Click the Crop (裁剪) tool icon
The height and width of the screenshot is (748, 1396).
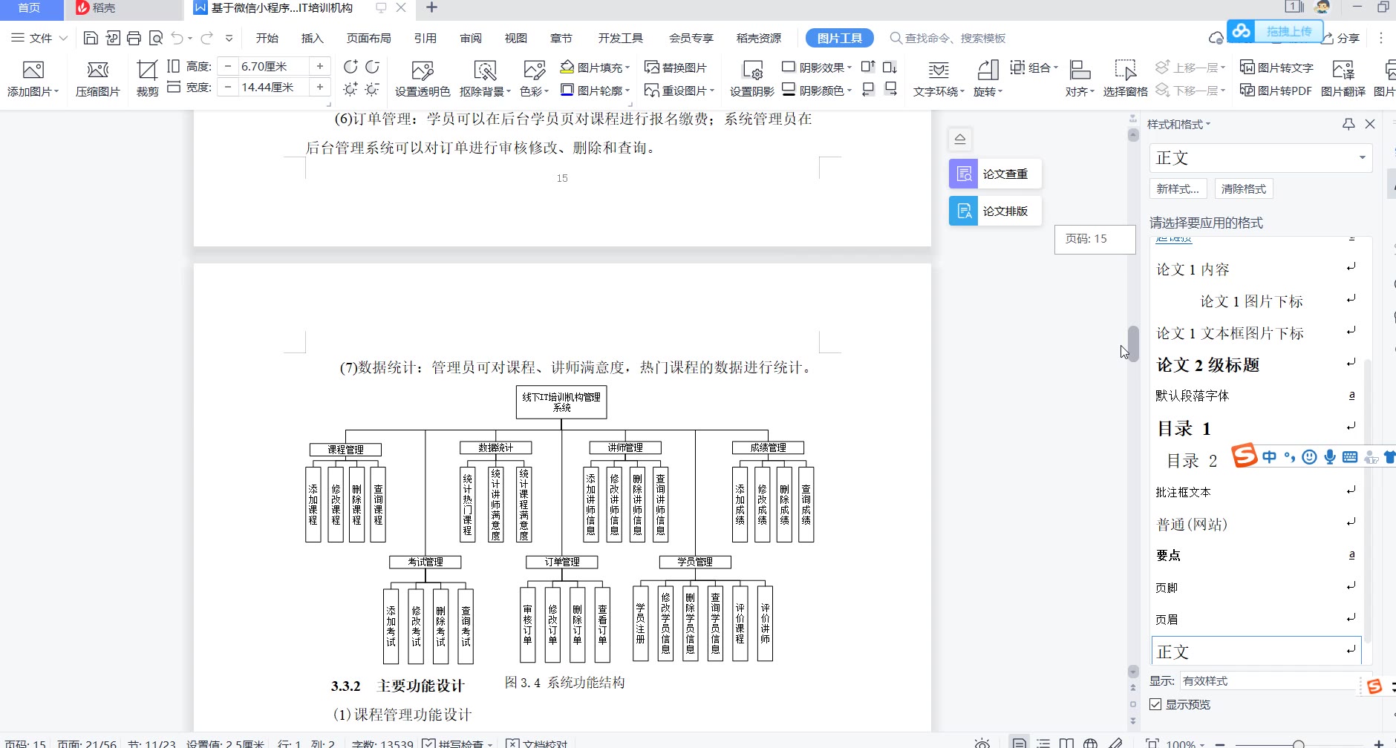147,71
